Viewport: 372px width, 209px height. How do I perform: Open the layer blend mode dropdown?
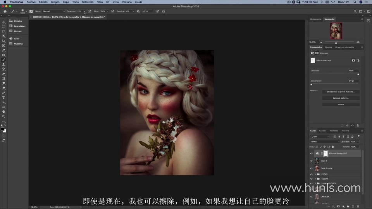click(325, 142)
